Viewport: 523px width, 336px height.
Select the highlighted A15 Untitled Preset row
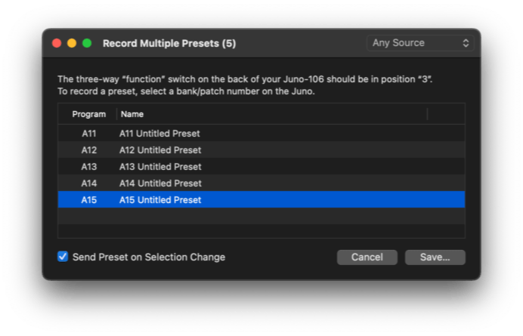click(261, 199)
